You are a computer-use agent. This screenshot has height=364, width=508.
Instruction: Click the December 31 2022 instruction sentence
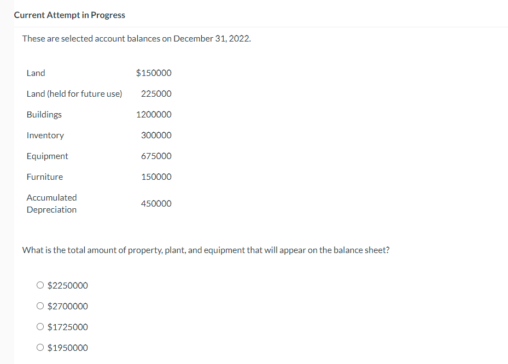(x=136, y=38)
